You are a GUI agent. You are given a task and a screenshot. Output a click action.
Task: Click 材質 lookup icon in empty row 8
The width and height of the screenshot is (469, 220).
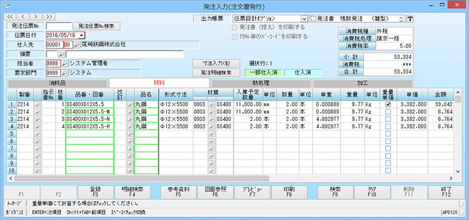point(212,156)
